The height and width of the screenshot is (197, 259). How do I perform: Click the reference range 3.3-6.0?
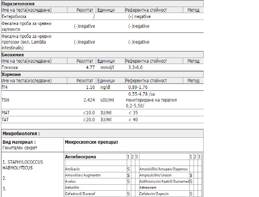135,67
